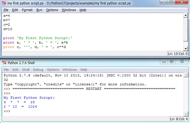Viewport: 190px width, 123px height.
Task: Click editor scrollbar up arrow
Action: pyautogui.click(x=186, y=15)
